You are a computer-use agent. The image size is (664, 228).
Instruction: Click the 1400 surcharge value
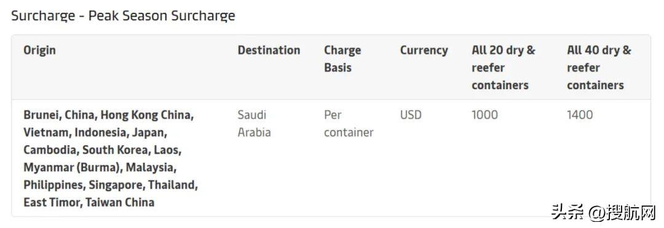click(x=580, y=115)
